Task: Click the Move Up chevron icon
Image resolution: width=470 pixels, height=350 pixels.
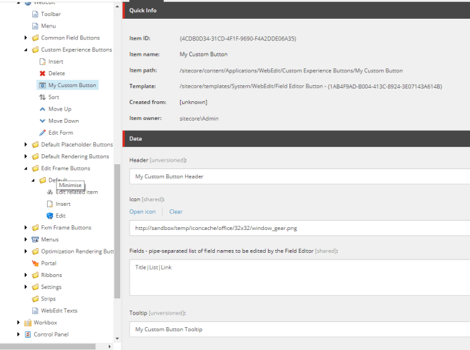Action: [42, 109]
